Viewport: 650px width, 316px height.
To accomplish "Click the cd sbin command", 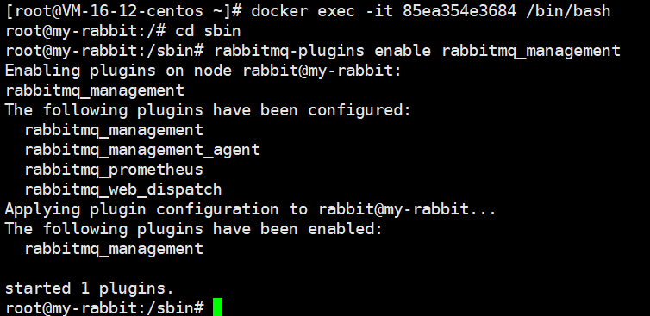I will coord(208,31).
